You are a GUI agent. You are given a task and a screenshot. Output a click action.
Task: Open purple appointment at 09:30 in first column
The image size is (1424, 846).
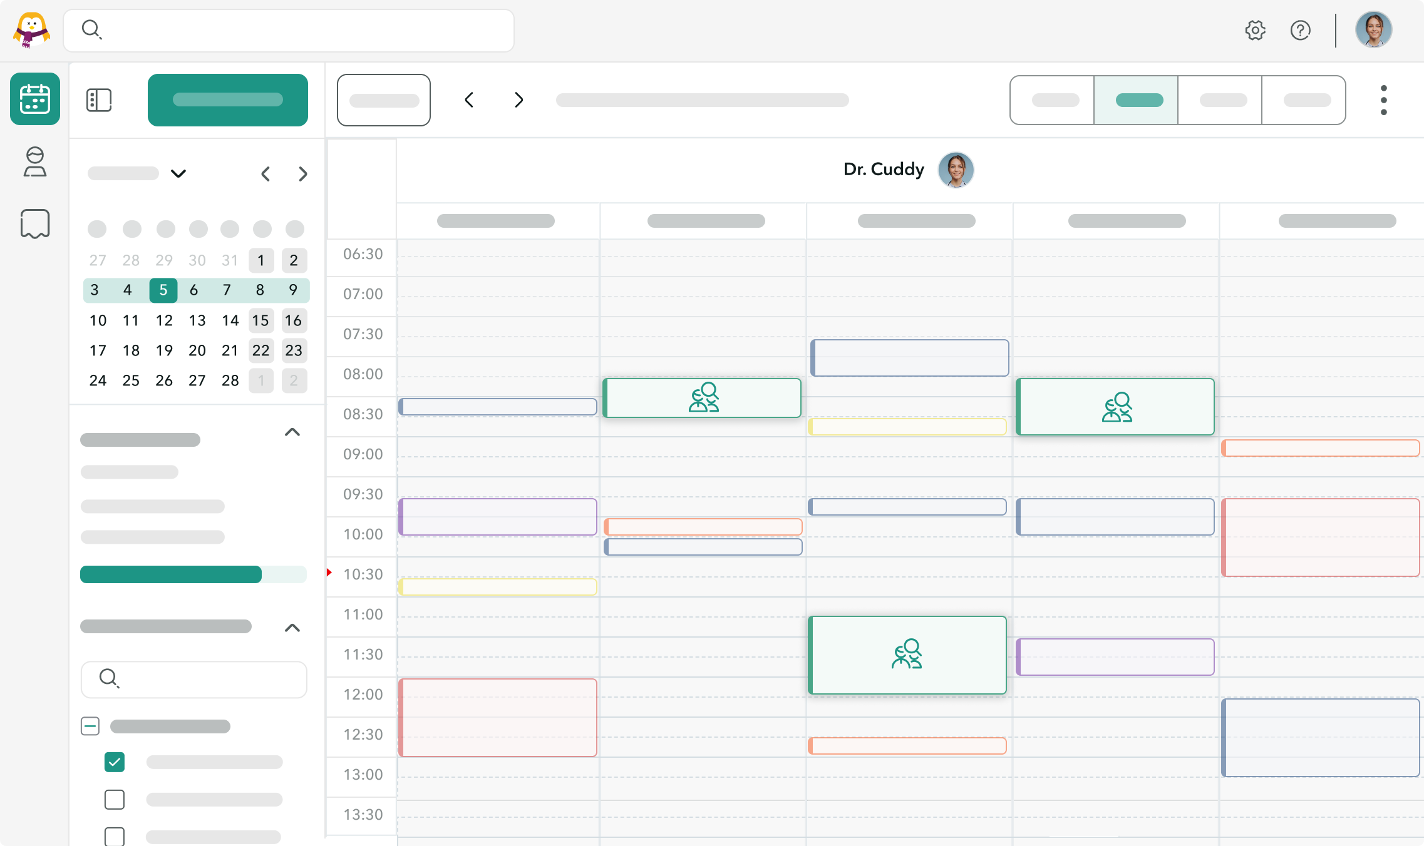498,517
